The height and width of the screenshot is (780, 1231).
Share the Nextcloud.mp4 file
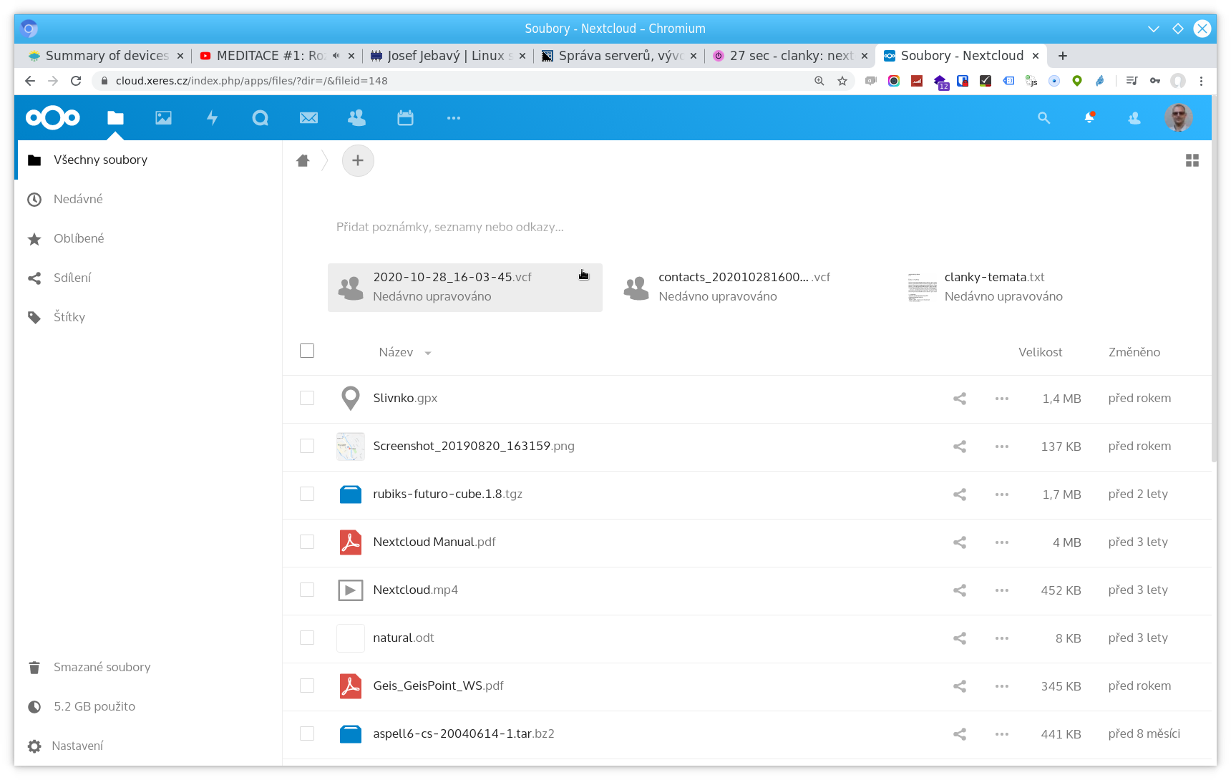960,590
